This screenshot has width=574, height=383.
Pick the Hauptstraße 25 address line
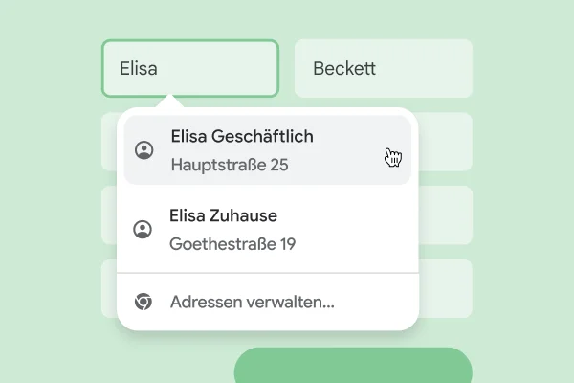(x=230, y=165)
